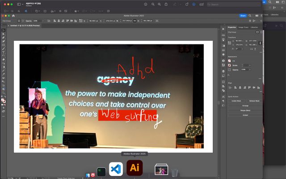Click Preview's zoom out icon
The width and height of the screenshot is (286, 179).
pos(153,4)
